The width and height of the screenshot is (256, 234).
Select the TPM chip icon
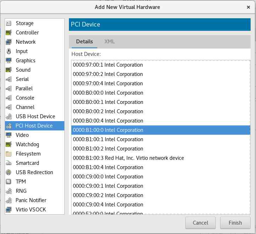tap(9, 182)
